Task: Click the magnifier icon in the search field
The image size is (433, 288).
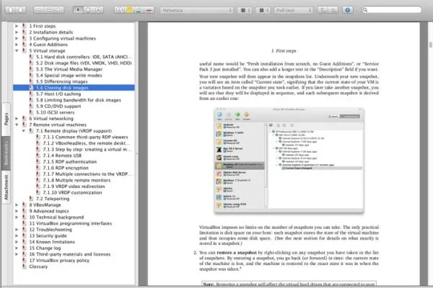Action: [x=365, y=10]
